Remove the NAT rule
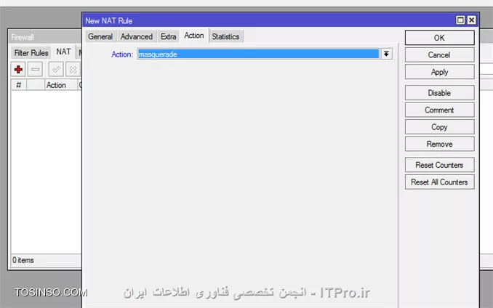 tap(439, 144)
